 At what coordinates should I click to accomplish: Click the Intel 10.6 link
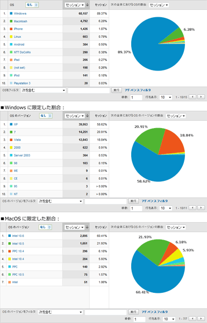[x=18, y=236]
